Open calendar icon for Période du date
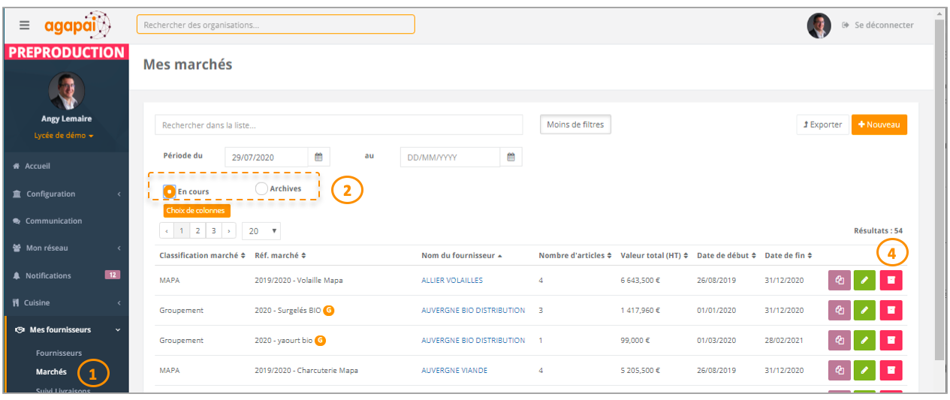950x400 pixels. 318,157
